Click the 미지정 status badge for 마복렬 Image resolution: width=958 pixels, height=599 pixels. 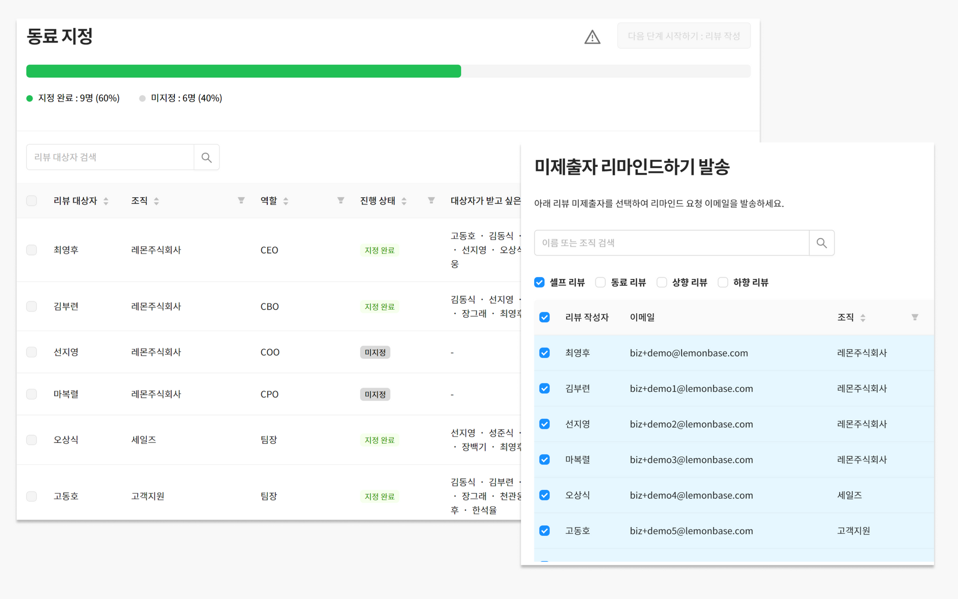click(x=375, y=394)
